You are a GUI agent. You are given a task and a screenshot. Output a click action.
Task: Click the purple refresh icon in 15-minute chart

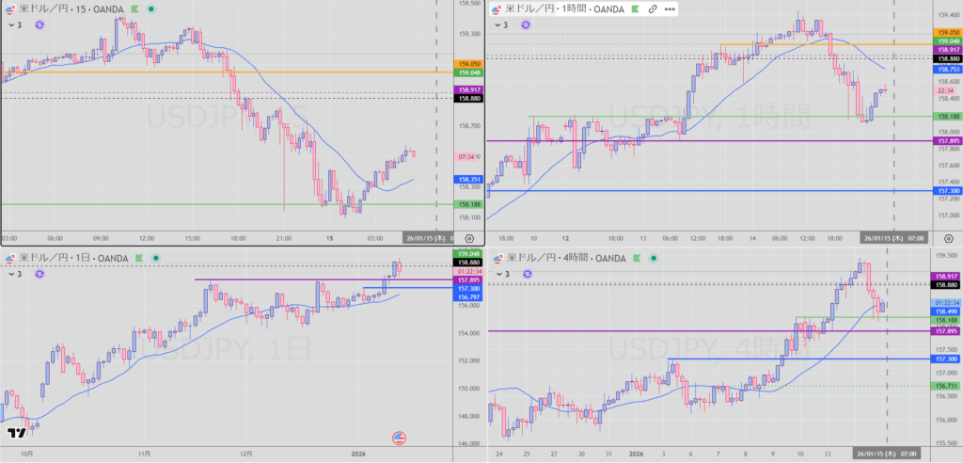(39, 24)
